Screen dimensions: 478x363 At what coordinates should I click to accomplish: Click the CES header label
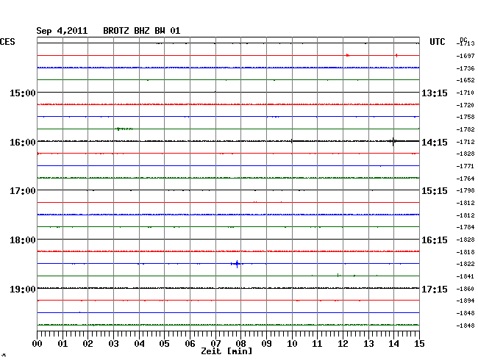pos(8,42)
